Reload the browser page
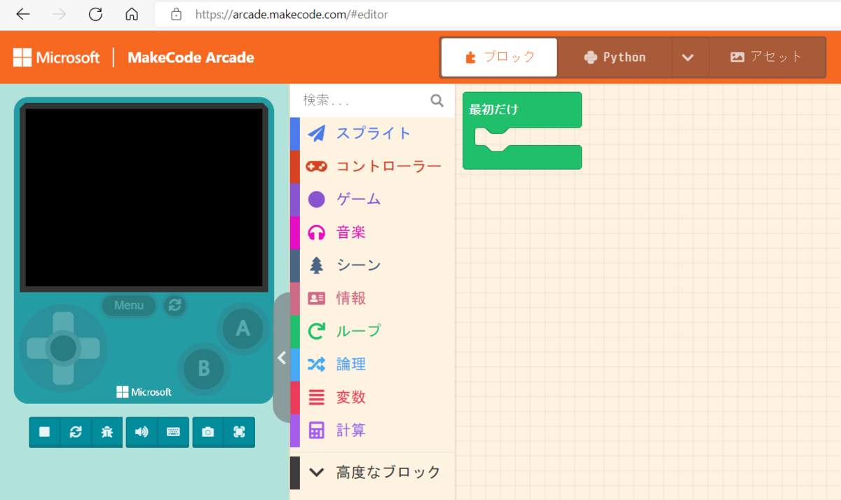The width and height of the screenshot is (841, 500). pos(95,14)
